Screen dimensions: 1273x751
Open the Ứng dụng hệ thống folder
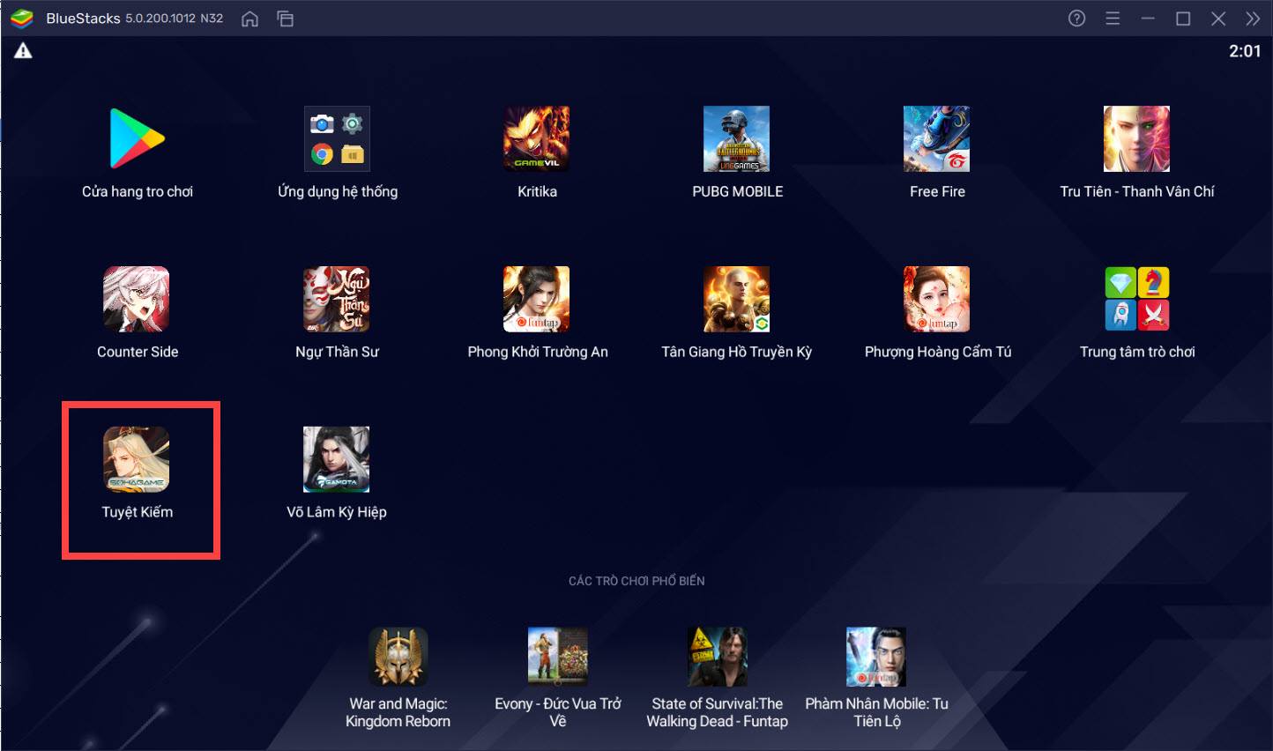pyautogui.click(x=337, y=138)
